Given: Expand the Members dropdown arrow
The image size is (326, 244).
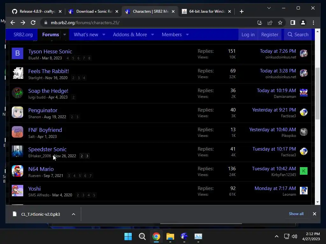Looking at the screenshot, I should click(x=187, y=34).
